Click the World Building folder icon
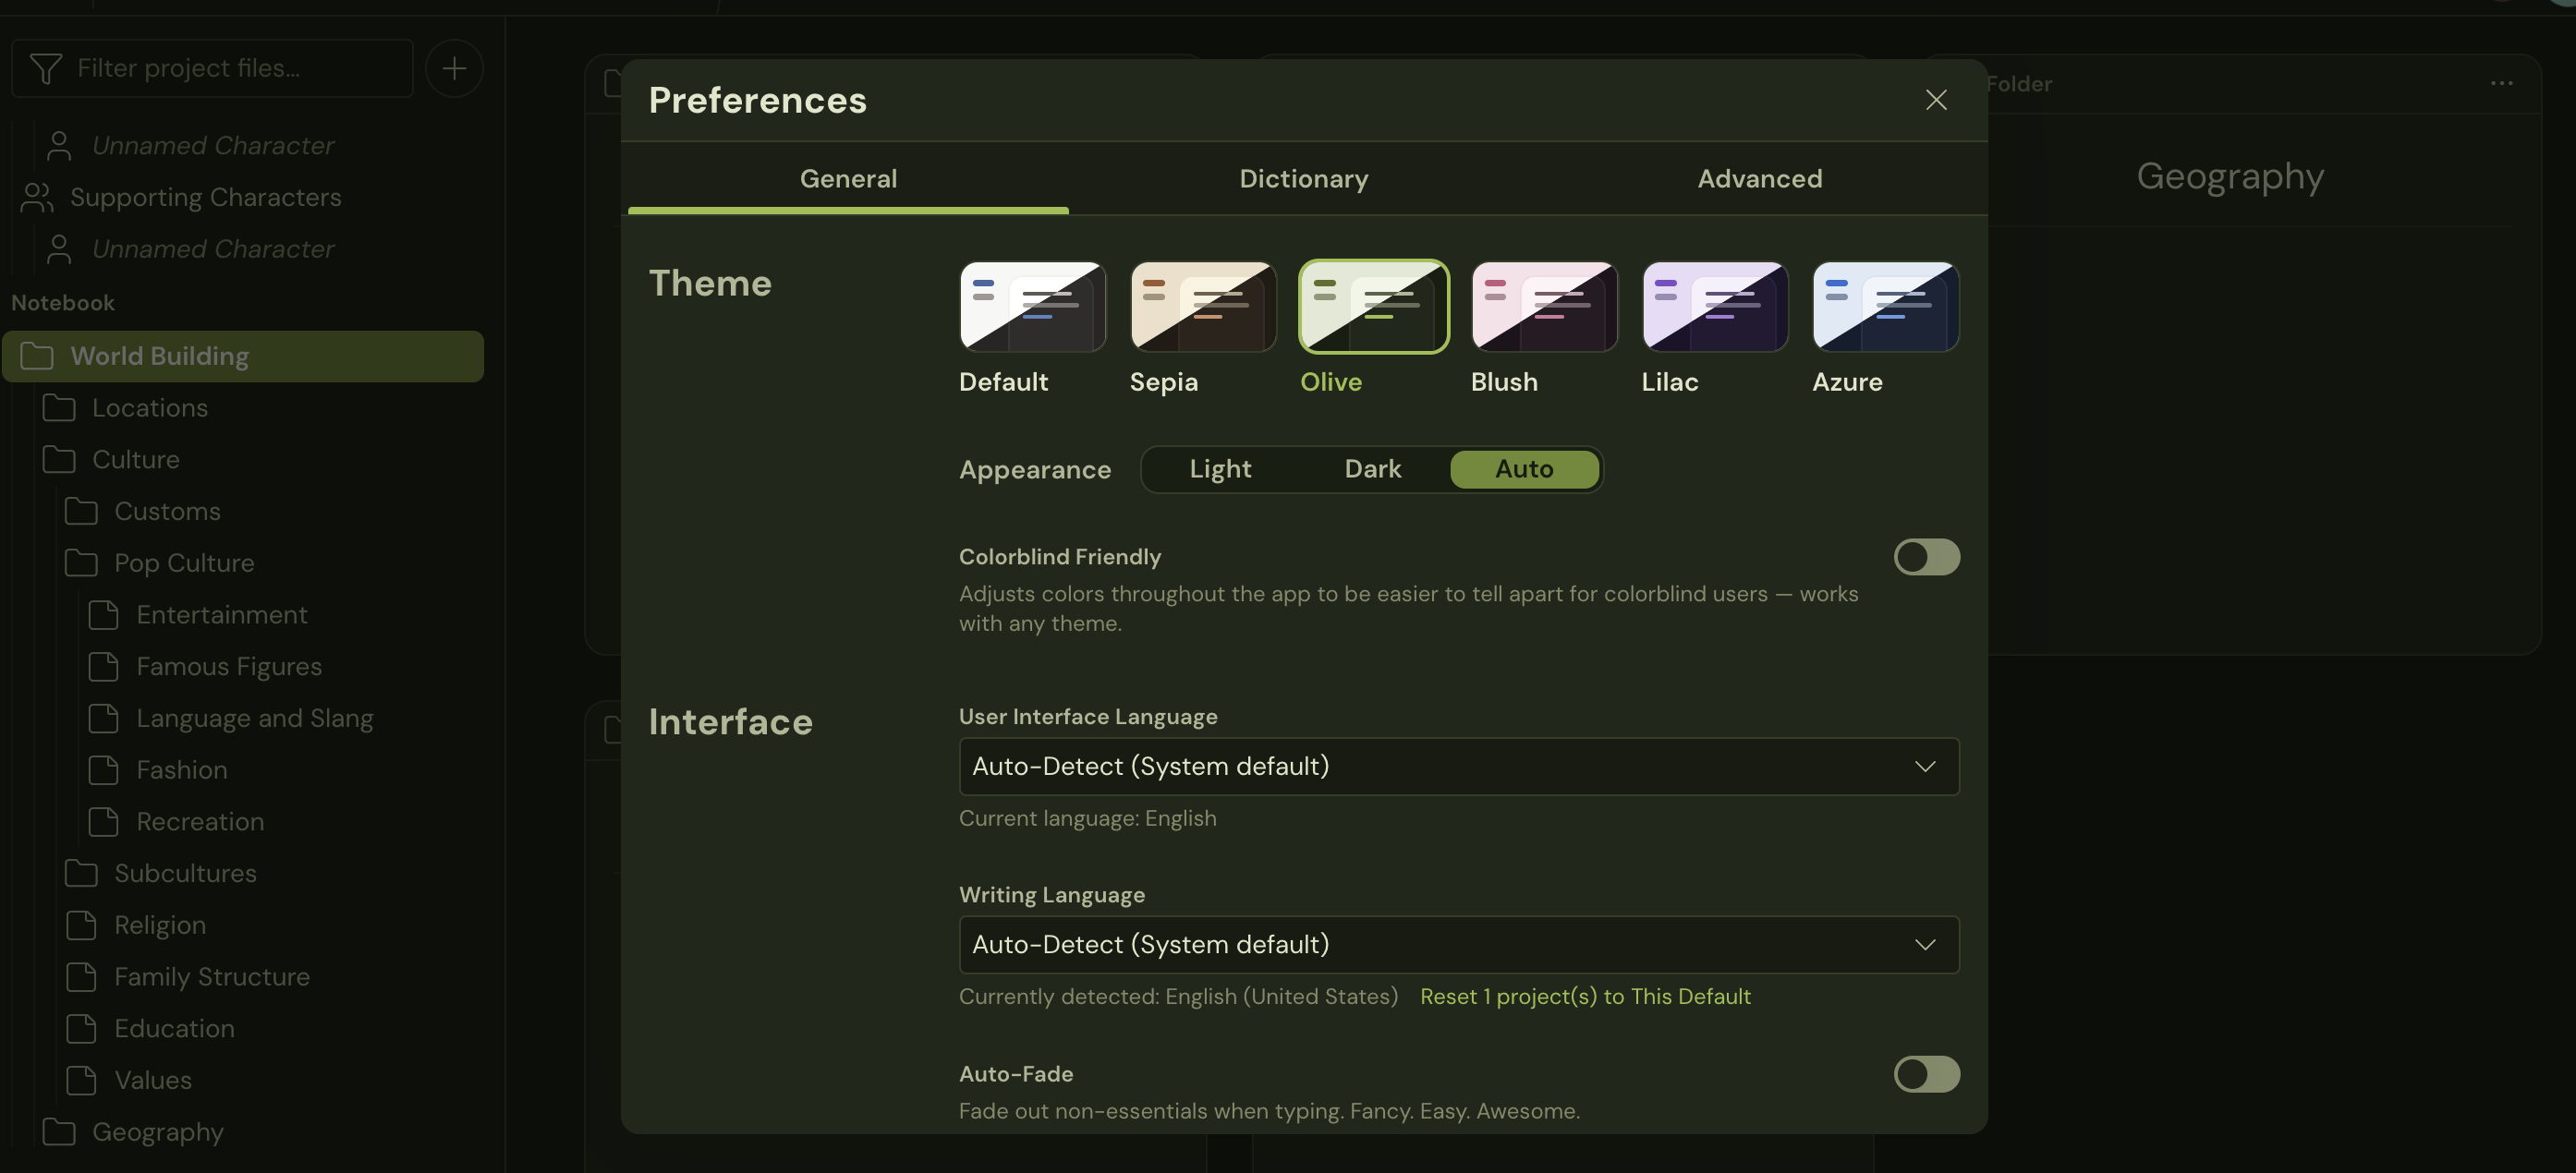This screenshot has height=1173, width=2576. tap(37, 356)
